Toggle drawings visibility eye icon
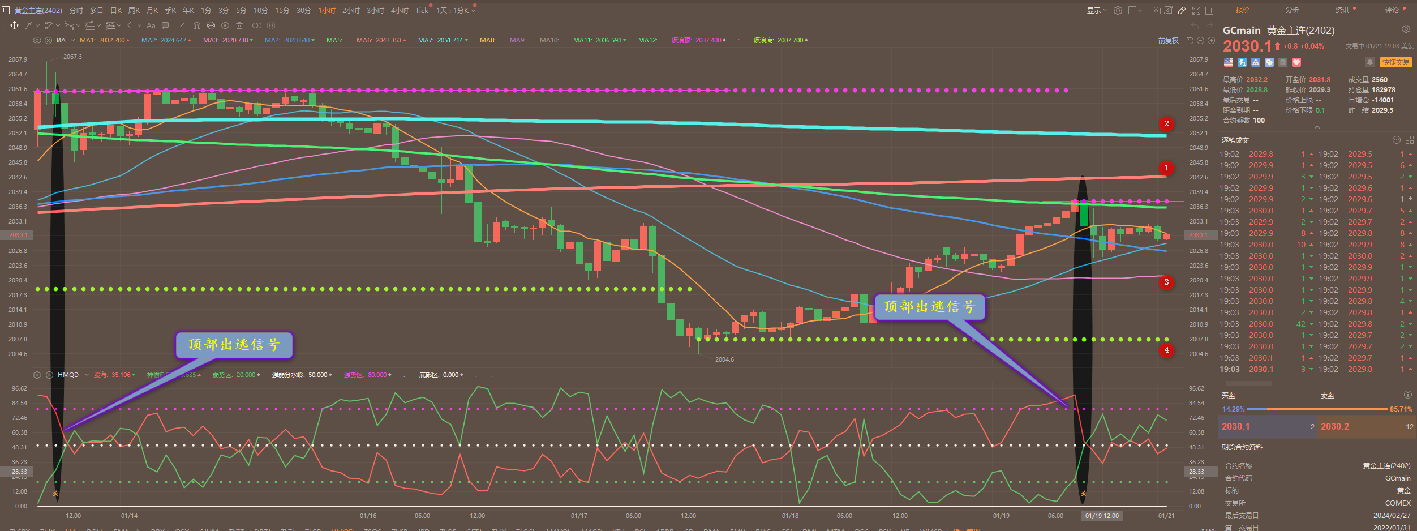Viewport: 1417px width, 531px height. [225, 25]
